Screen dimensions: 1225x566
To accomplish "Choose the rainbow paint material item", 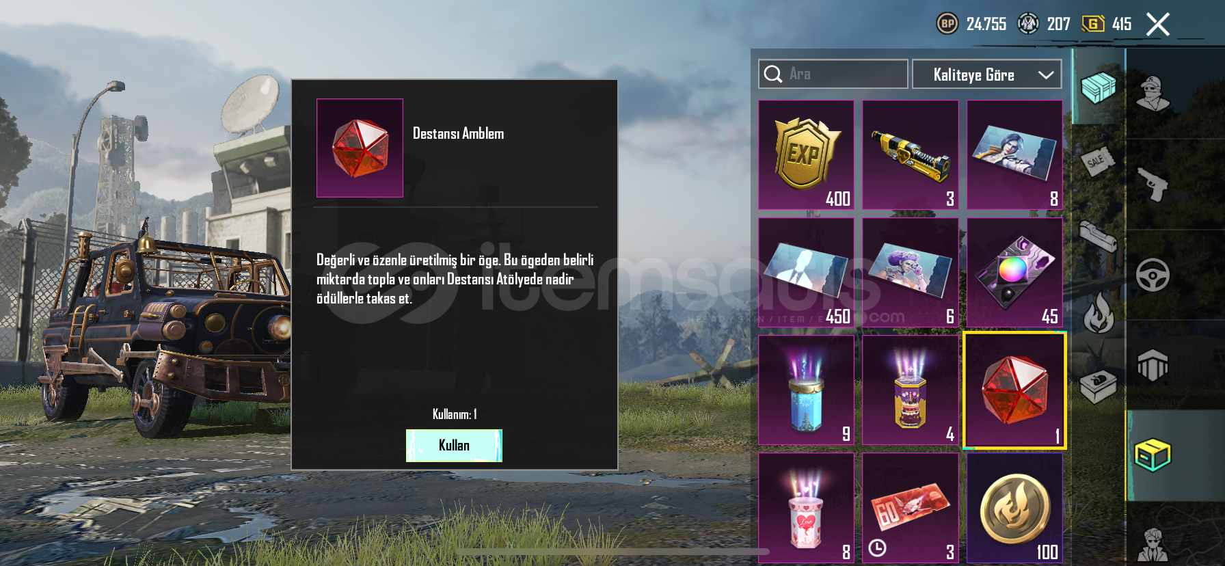I will tap(1015, 273).
